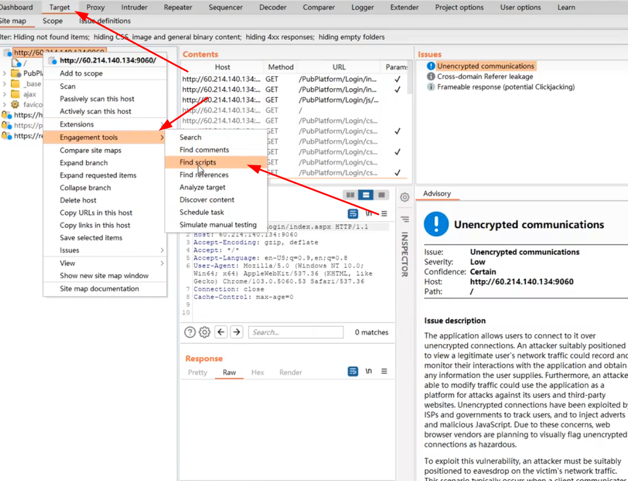628x481 pixels.
Task: Switch response view to Hex
Action: click(258, 372)
